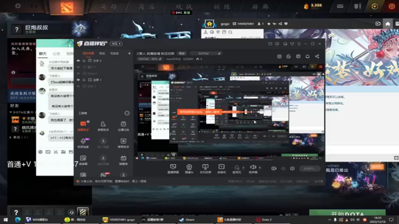
Task: Open Windows Start menu
Action: tap(5, 220)
